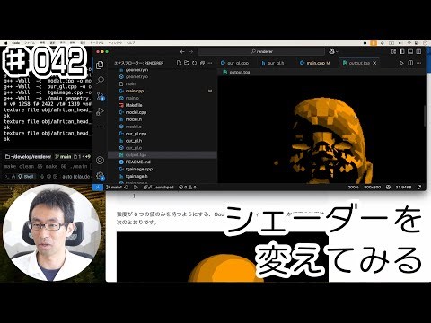Click the customize layout icon in title bar
Screen dimensions: 431x323
[x=394, y=52]
